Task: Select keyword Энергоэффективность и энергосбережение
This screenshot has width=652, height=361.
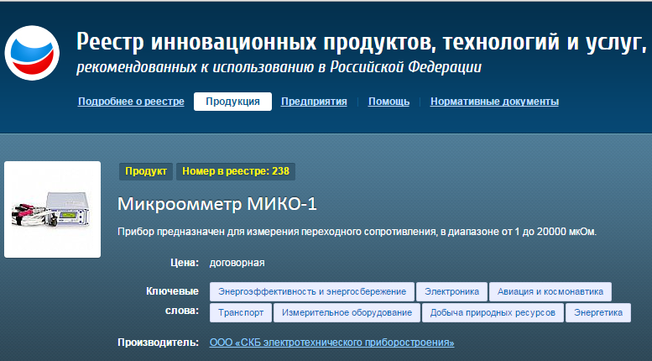Action: click(312, 291)
